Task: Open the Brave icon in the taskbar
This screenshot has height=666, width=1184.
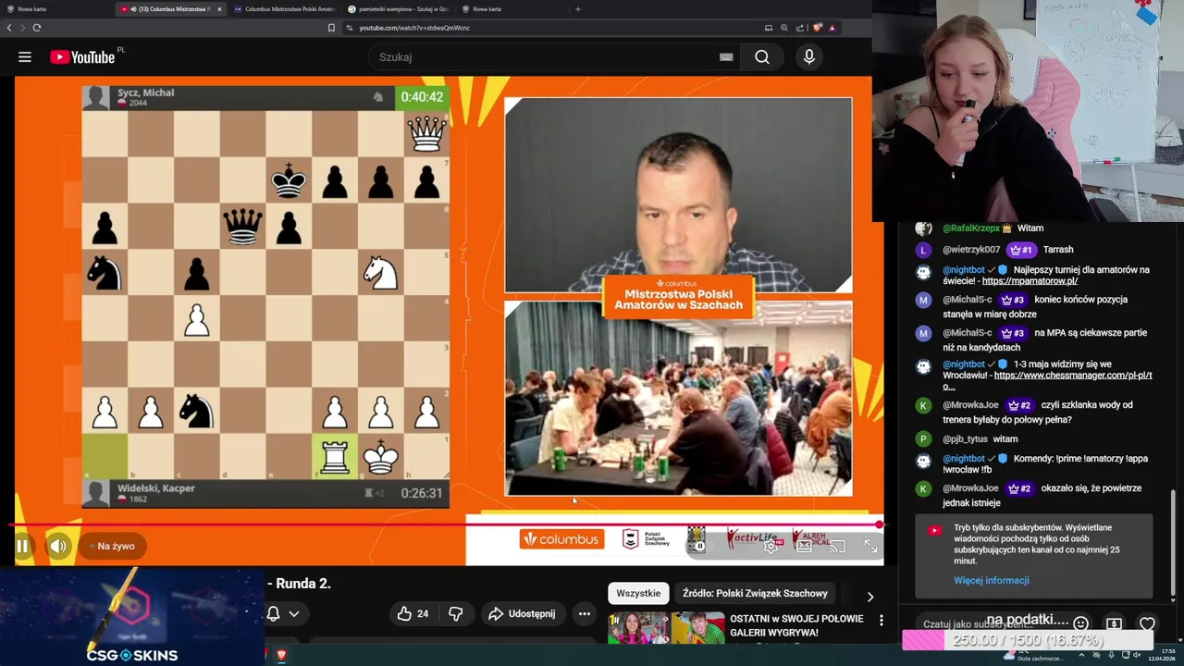Action: (x=281, y=655)
